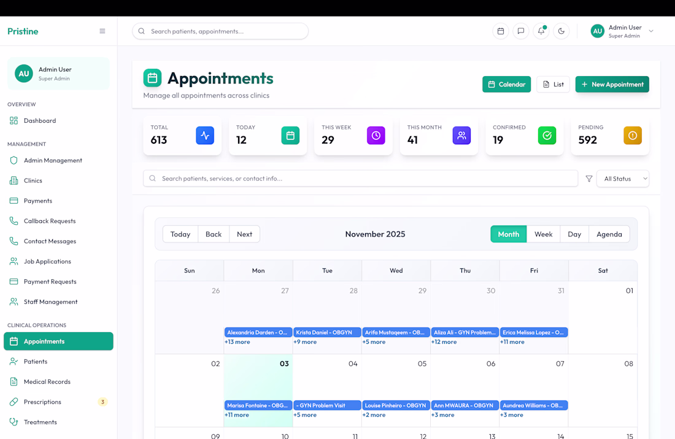Open the chat messages icon in the top bar
This screenshot has height=439, width=675.
[521, 31]
